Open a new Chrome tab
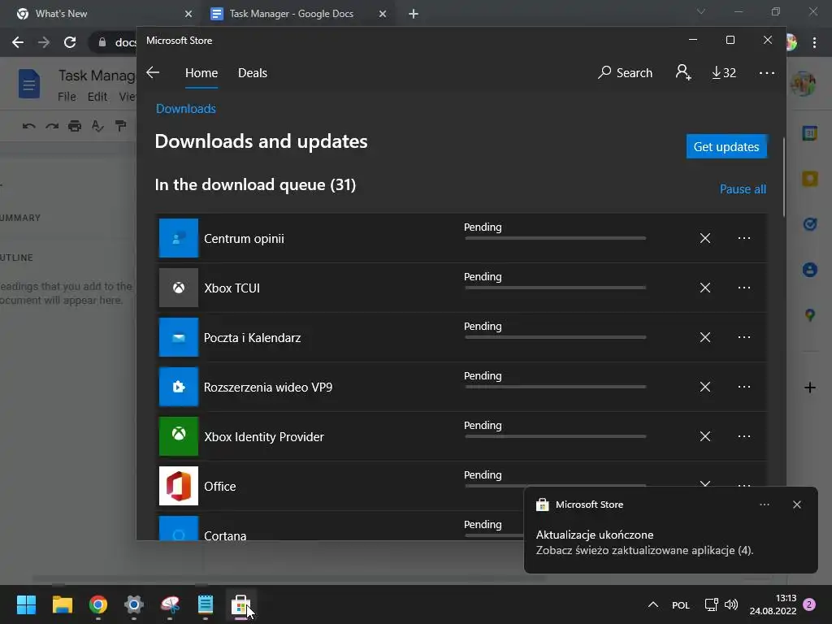Image resolution: width=832 pixels, height=624 pixels. (414, 14)
